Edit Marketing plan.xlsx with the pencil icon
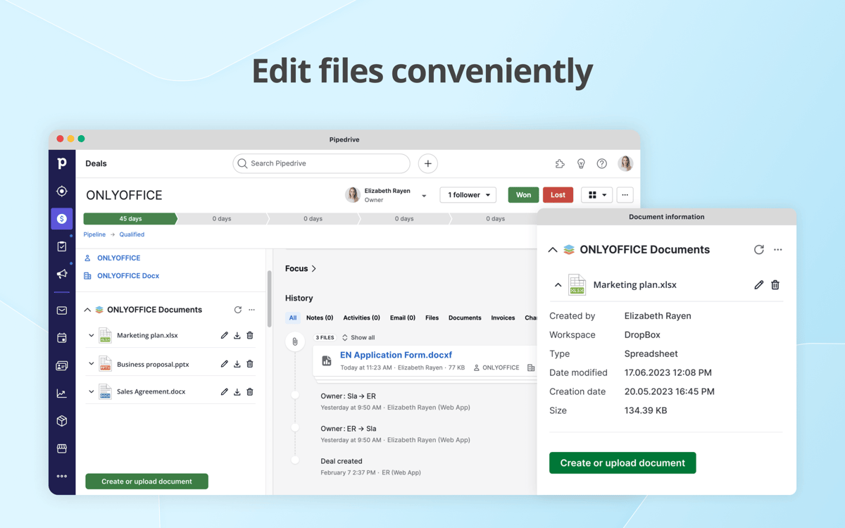 (224, 335)
